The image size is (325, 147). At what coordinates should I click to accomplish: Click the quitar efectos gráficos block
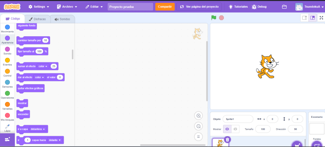[x=30, y=89]
